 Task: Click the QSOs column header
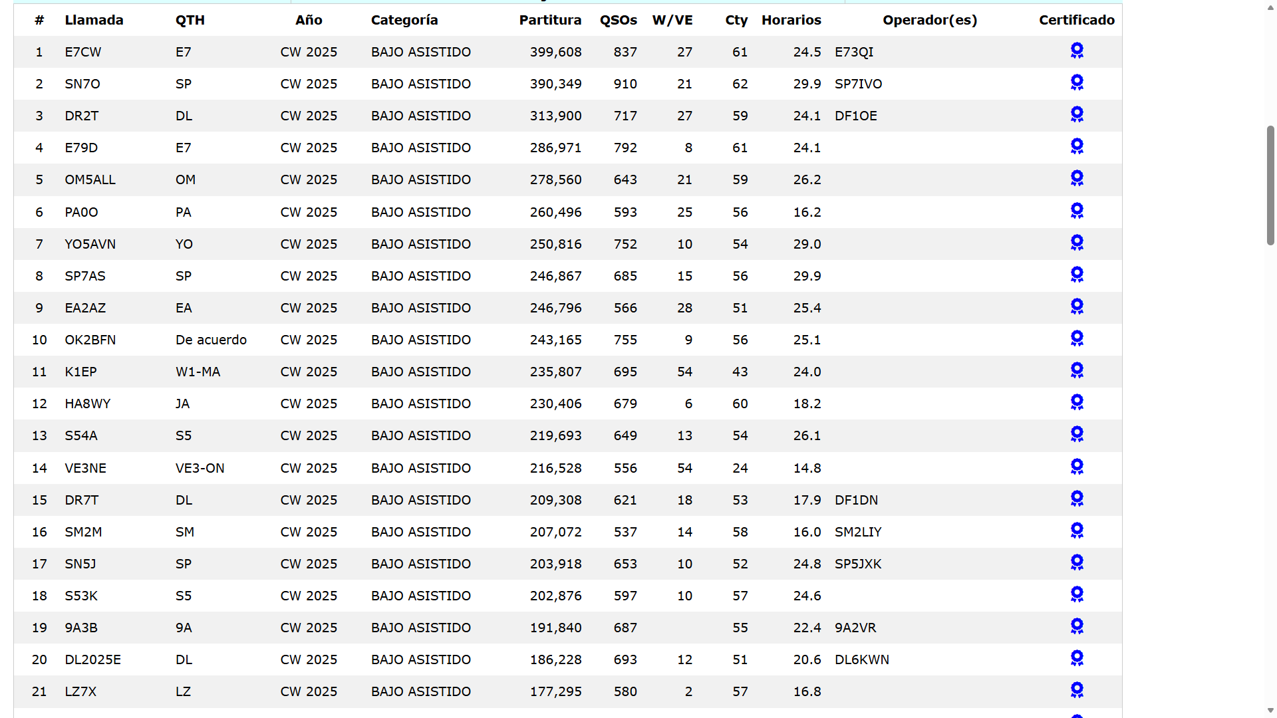(x=618, y=20)
